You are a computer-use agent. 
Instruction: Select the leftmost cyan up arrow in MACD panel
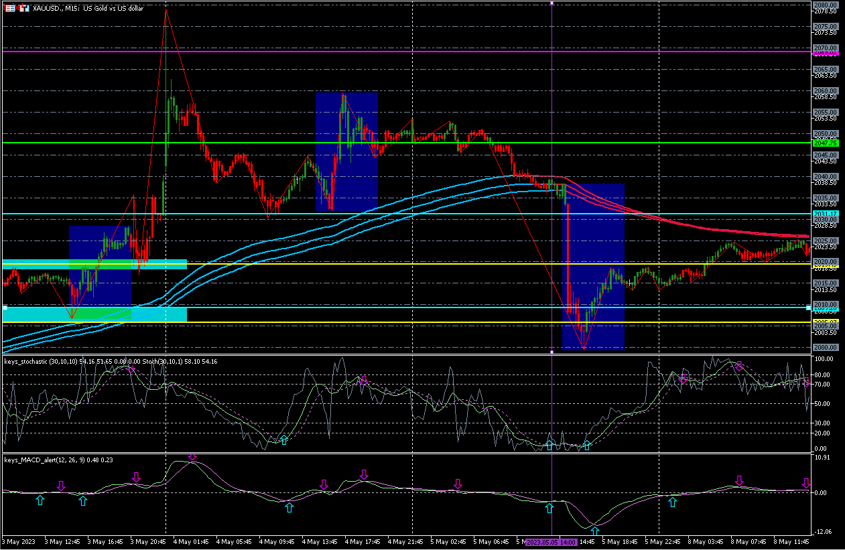40,500
